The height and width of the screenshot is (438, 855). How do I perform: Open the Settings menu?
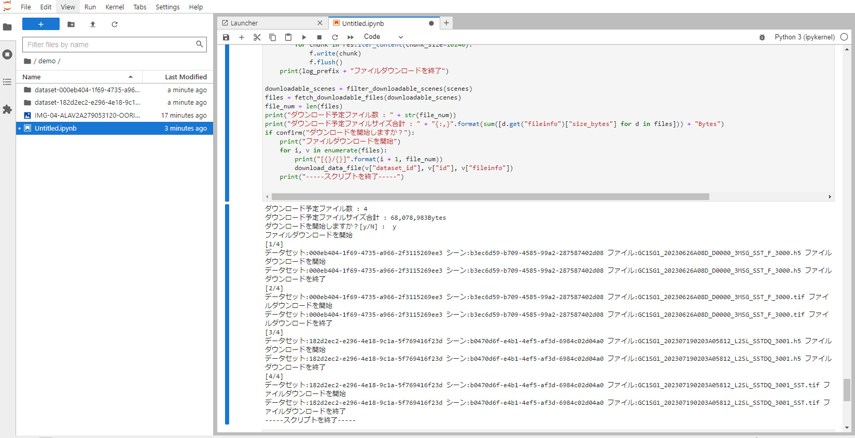(x=167, y=7)
